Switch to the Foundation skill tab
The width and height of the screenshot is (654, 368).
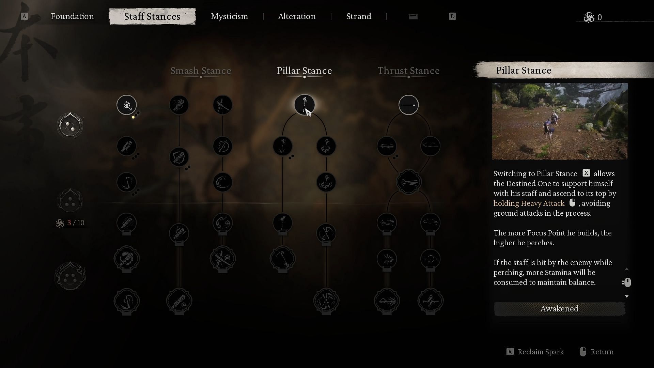pos(72,17)
